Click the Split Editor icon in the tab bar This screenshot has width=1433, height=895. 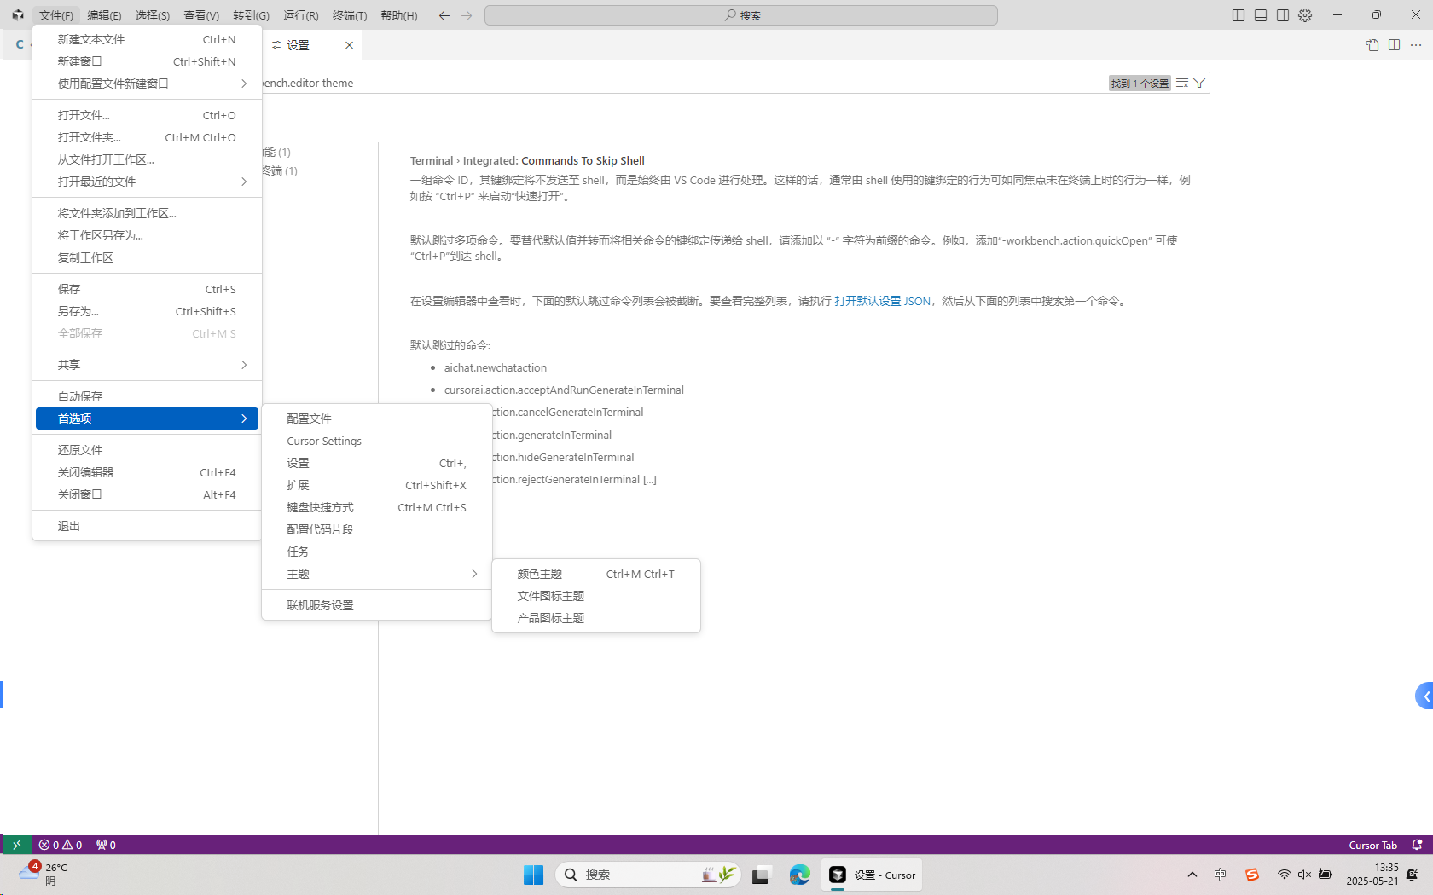(x=1395, y=45)
